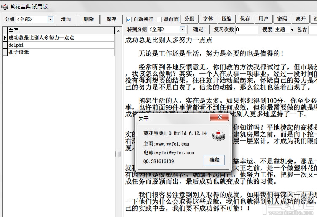Click the vertical splitter handle between panels
This screenshot has height=217, width=317.
(x=118, y=154)
